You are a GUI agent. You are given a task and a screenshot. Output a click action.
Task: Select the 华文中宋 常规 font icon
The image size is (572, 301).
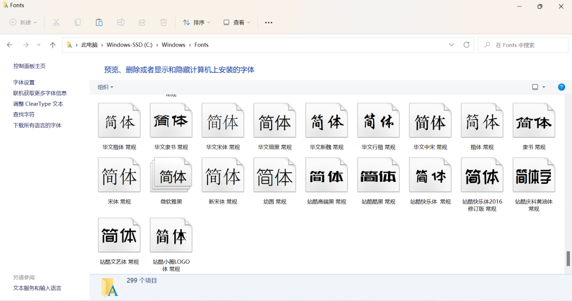click(430, 121)
